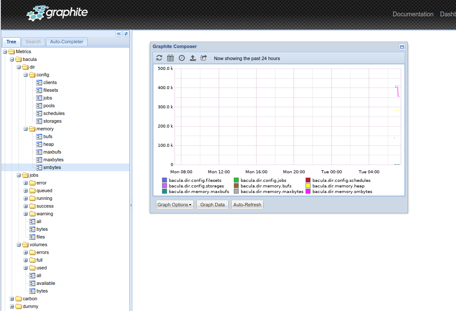This screenshot has width=456, height=311.
Task: Click the clock recent time range icon
Action: [182, 58]
